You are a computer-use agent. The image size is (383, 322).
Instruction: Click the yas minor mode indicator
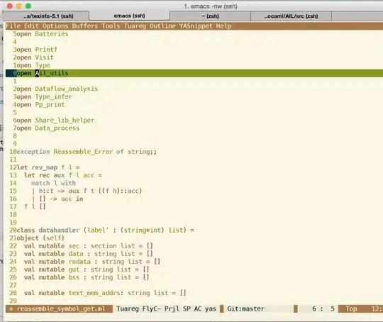click(211, 309)
